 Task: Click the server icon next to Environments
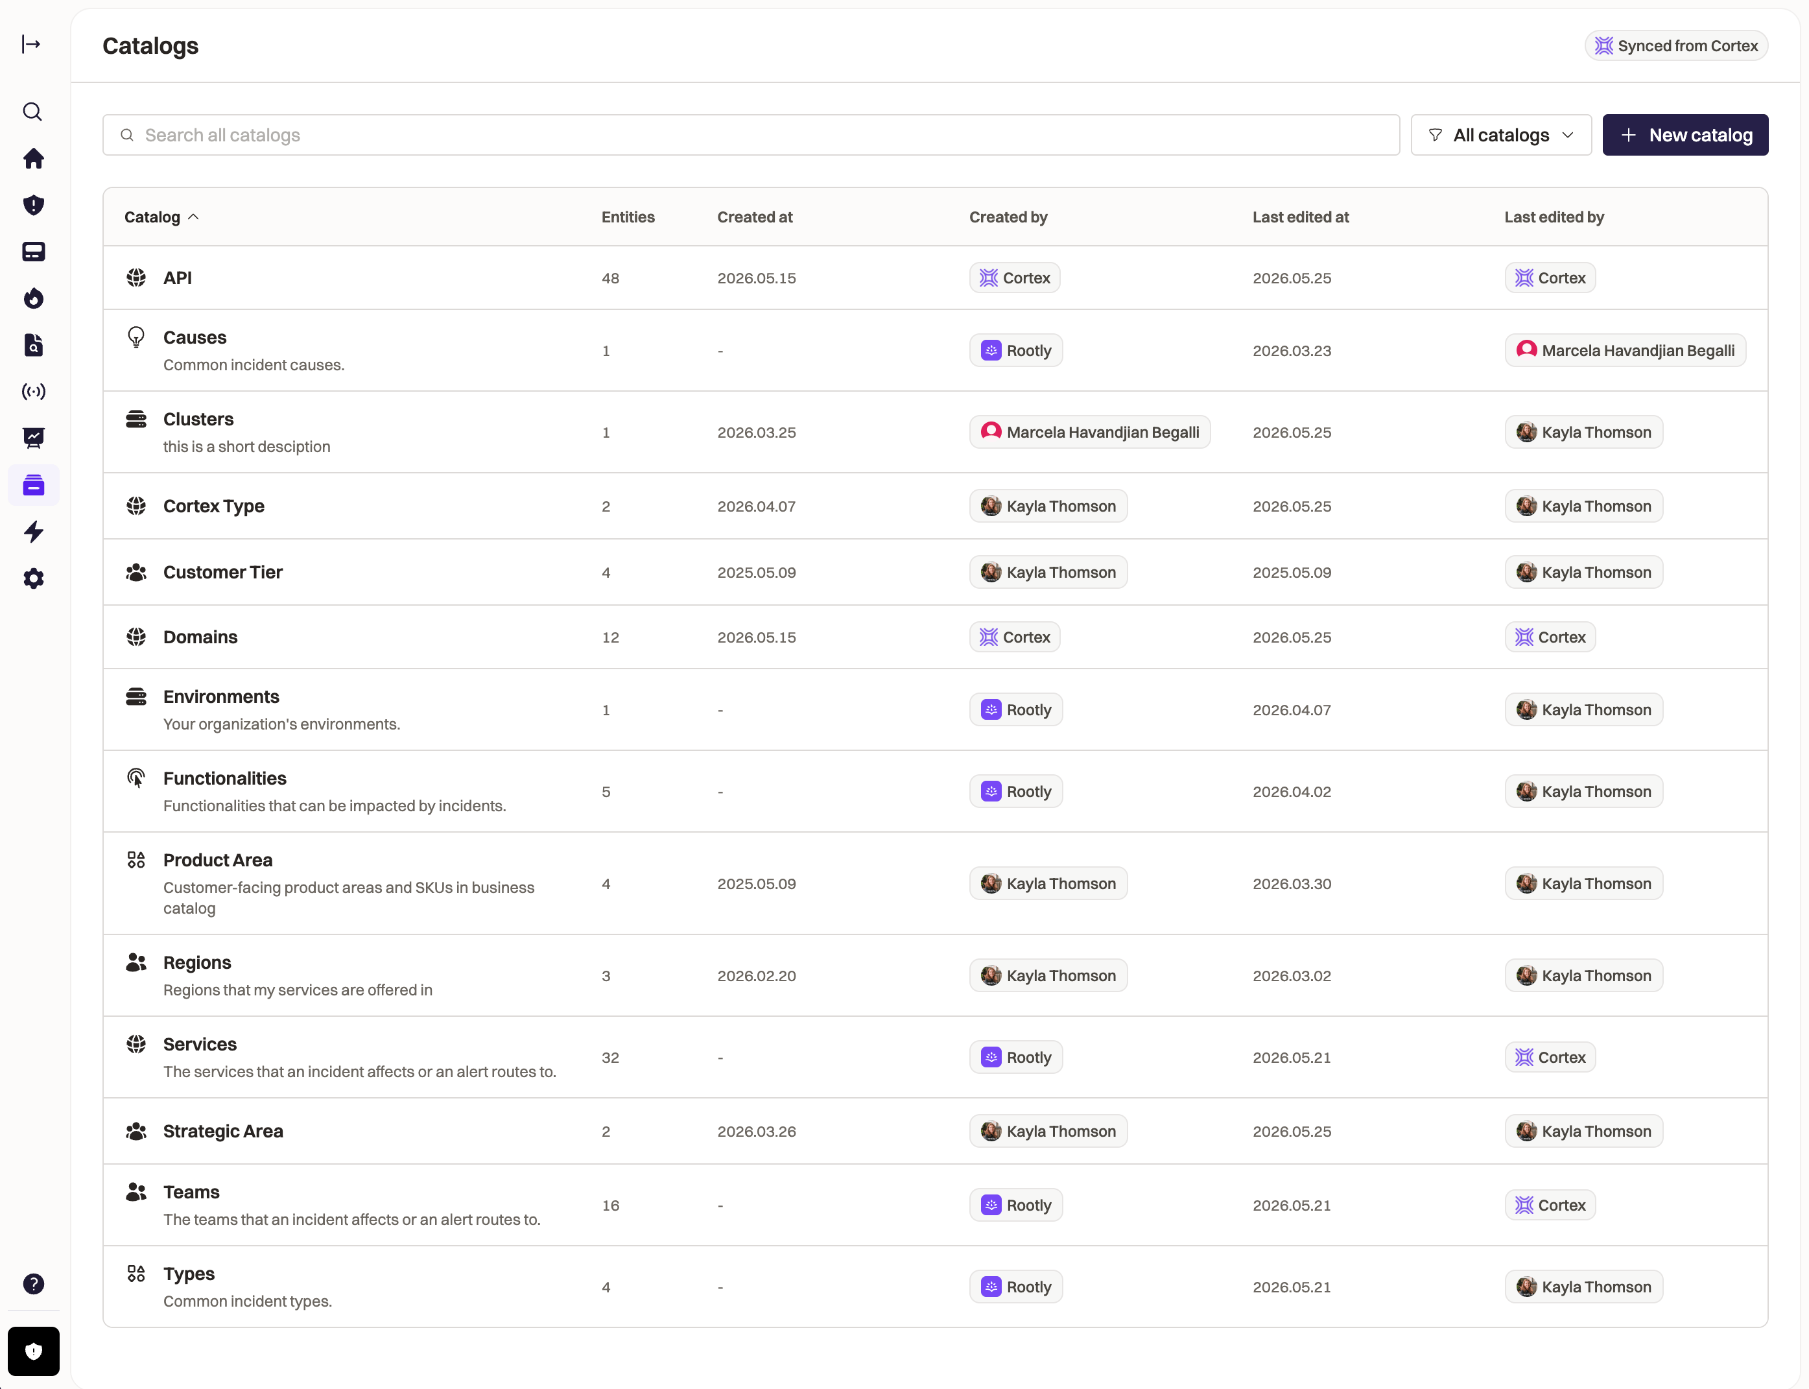136,697
